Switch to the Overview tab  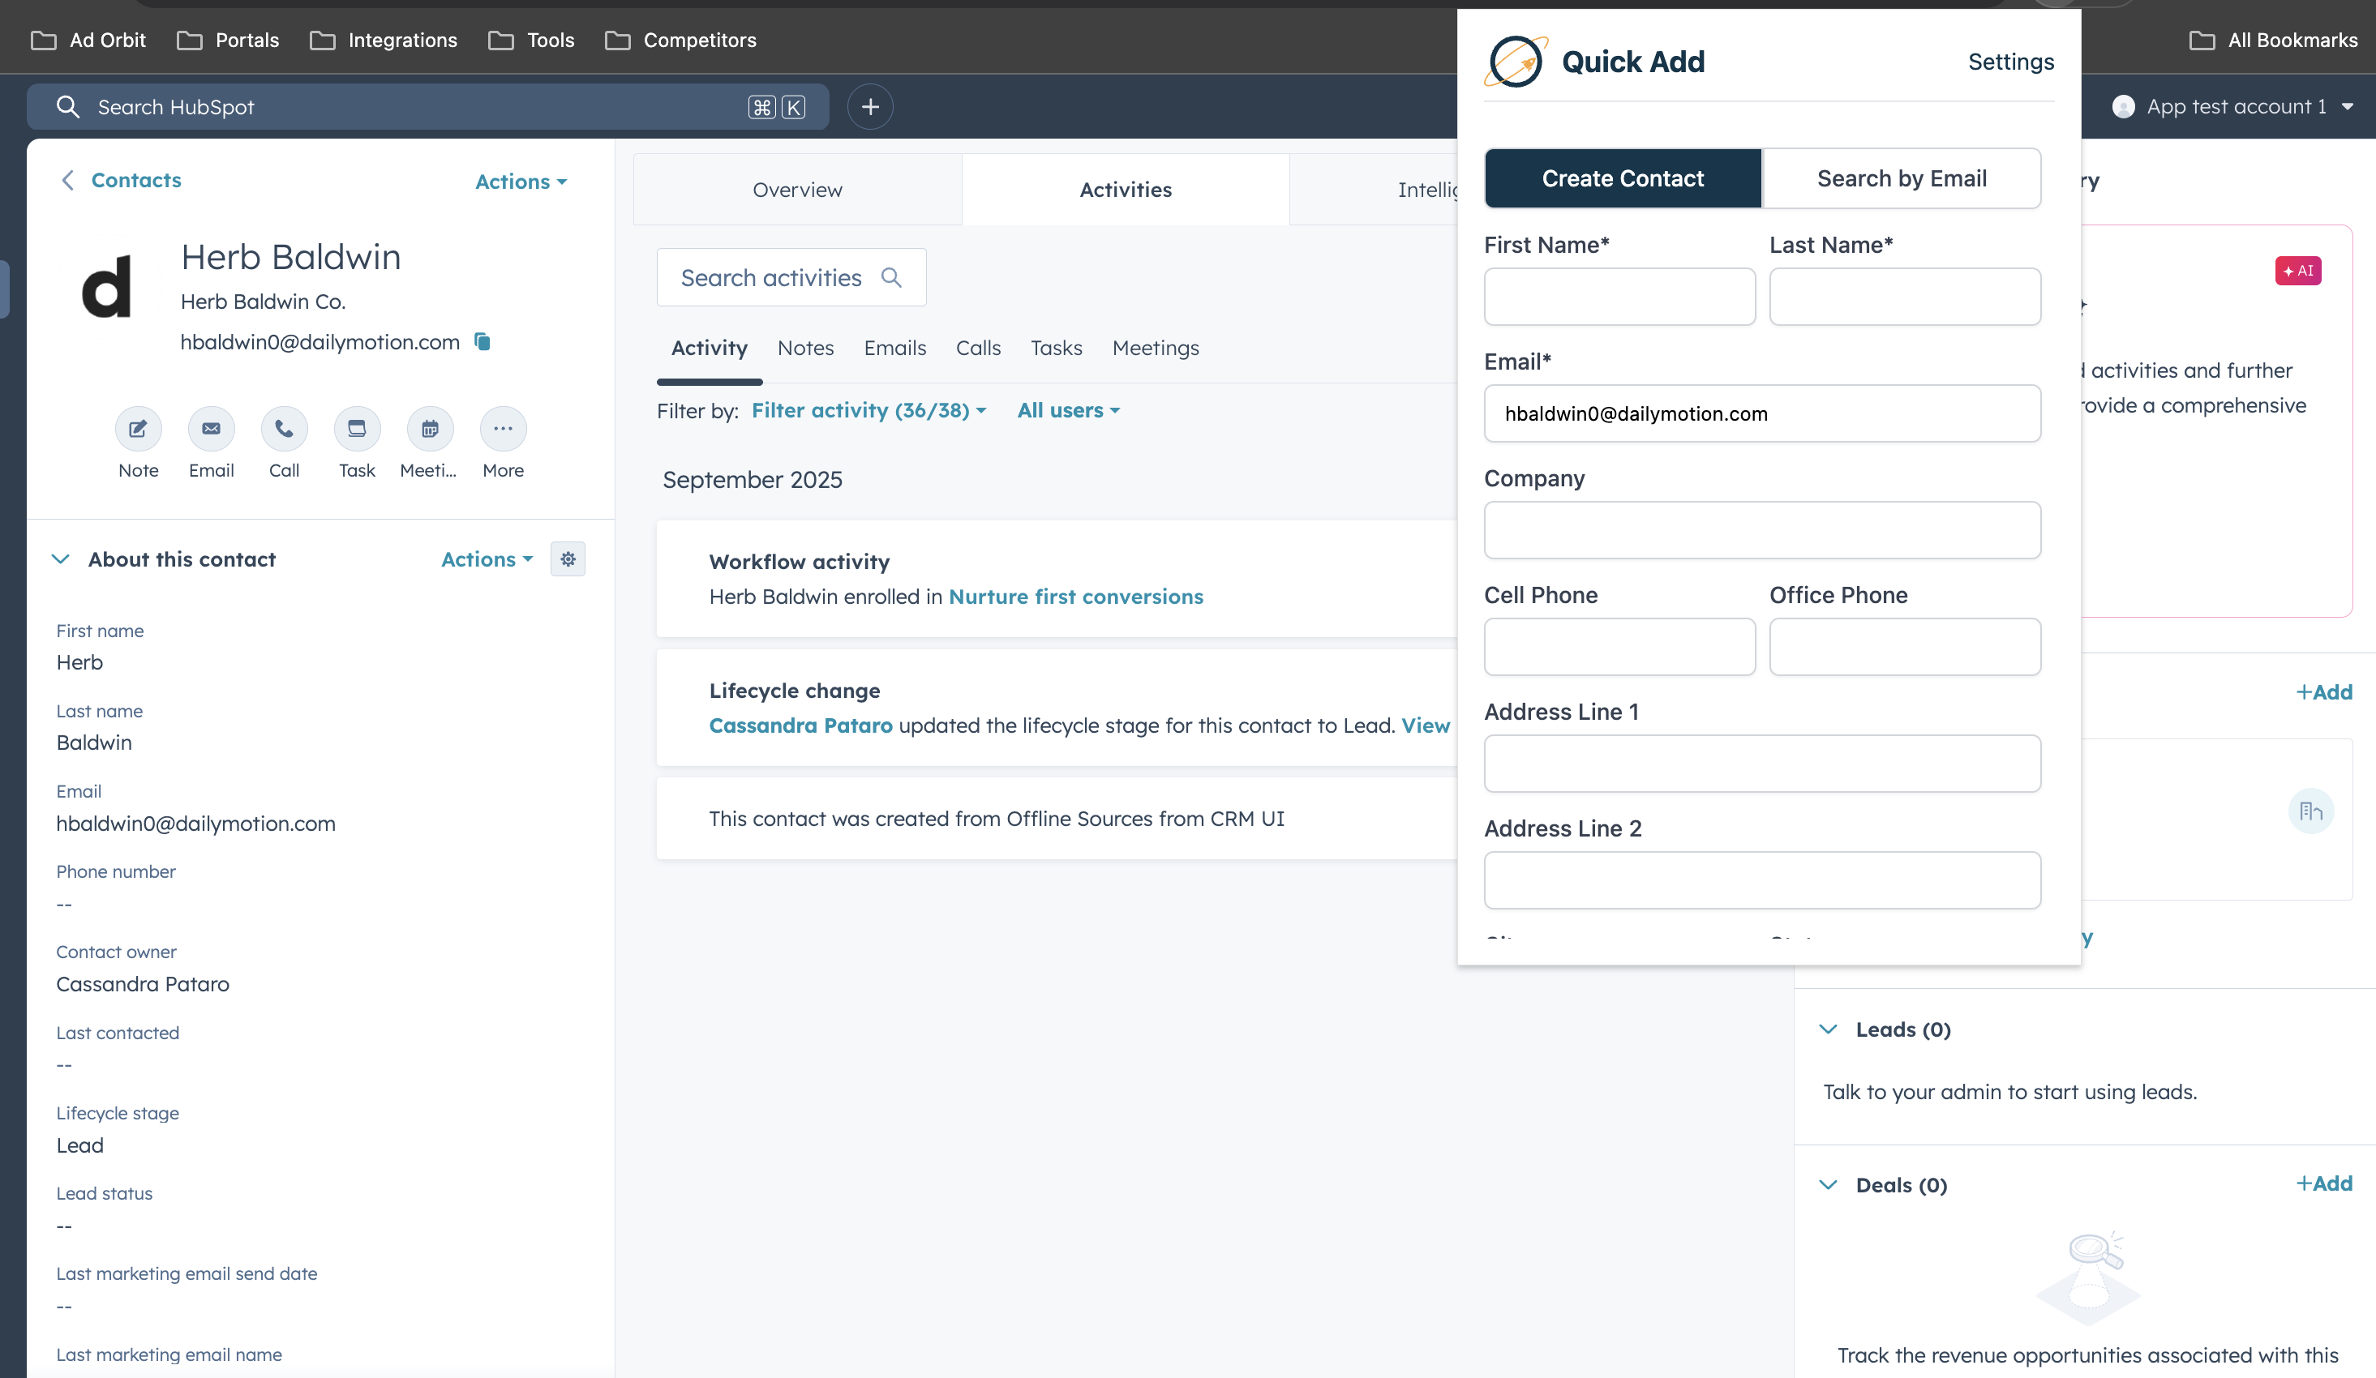796,190
